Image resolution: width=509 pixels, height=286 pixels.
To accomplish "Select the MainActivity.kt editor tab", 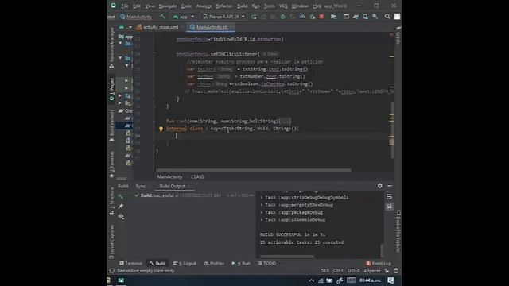I will tap(211, 27).
